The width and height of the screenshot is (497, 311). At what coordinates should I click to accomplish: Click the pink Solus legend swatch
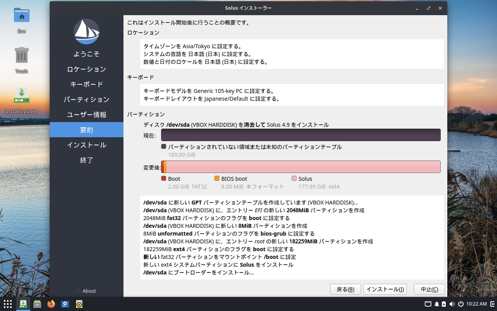click(294, 178)
